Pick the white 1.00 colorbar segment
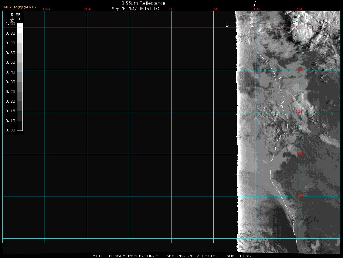The image size is (343, 258). (x=20, y=28)
